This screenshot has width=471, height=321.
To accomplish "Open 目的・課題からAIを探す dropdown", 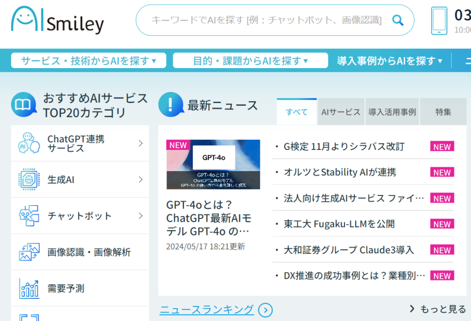I will 250,60.
